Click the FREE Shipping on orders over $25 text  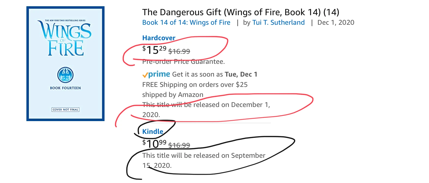pyautogui.click(x=195, y=85)
